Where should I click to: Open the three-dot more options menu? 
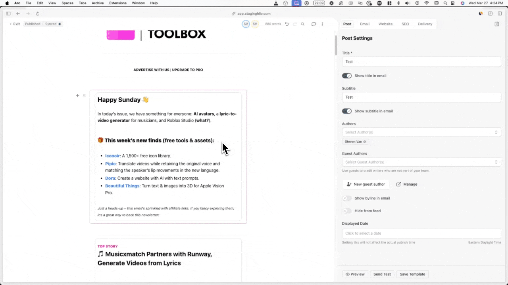(322, 24)
